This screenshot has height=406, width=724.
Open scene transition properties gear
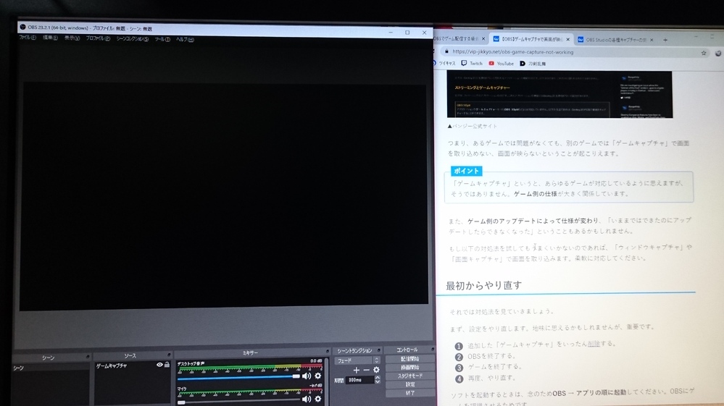pos(376,370)
